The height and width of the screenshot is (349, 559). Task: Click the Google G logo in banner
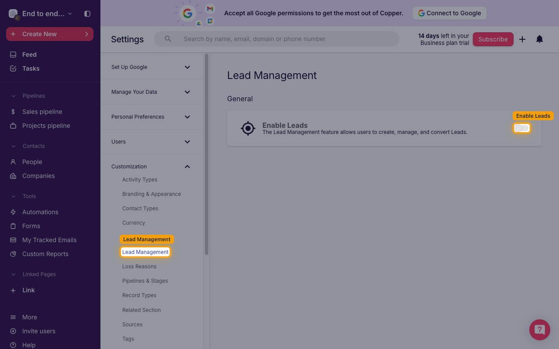pos(188,13)
